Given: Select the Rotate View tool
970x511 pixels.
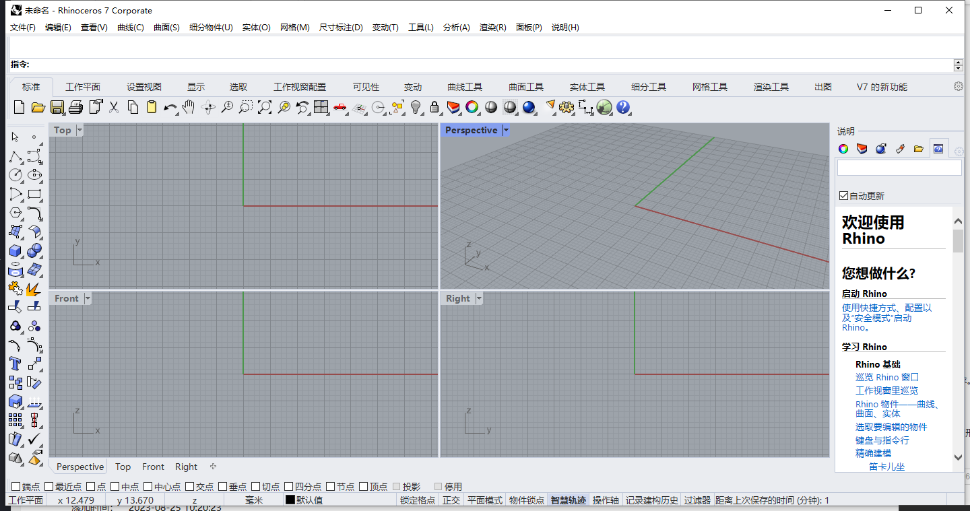Looking at the screenshot, I should tap(208, 107).
